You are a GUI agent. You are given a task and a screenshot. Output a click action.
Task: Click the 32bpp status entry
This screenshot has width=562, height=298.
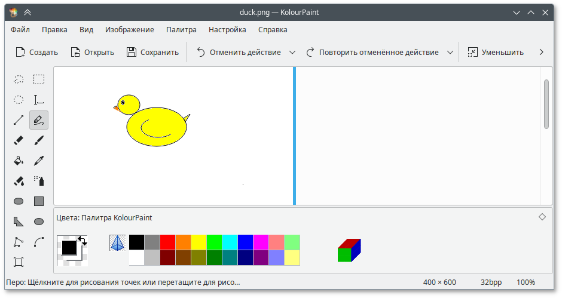point(491,282)
